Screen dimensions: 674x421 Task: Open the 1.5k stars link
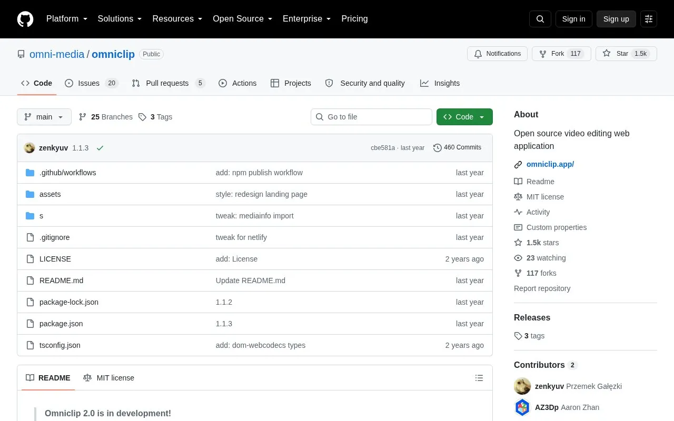click(x=537, y=243)
